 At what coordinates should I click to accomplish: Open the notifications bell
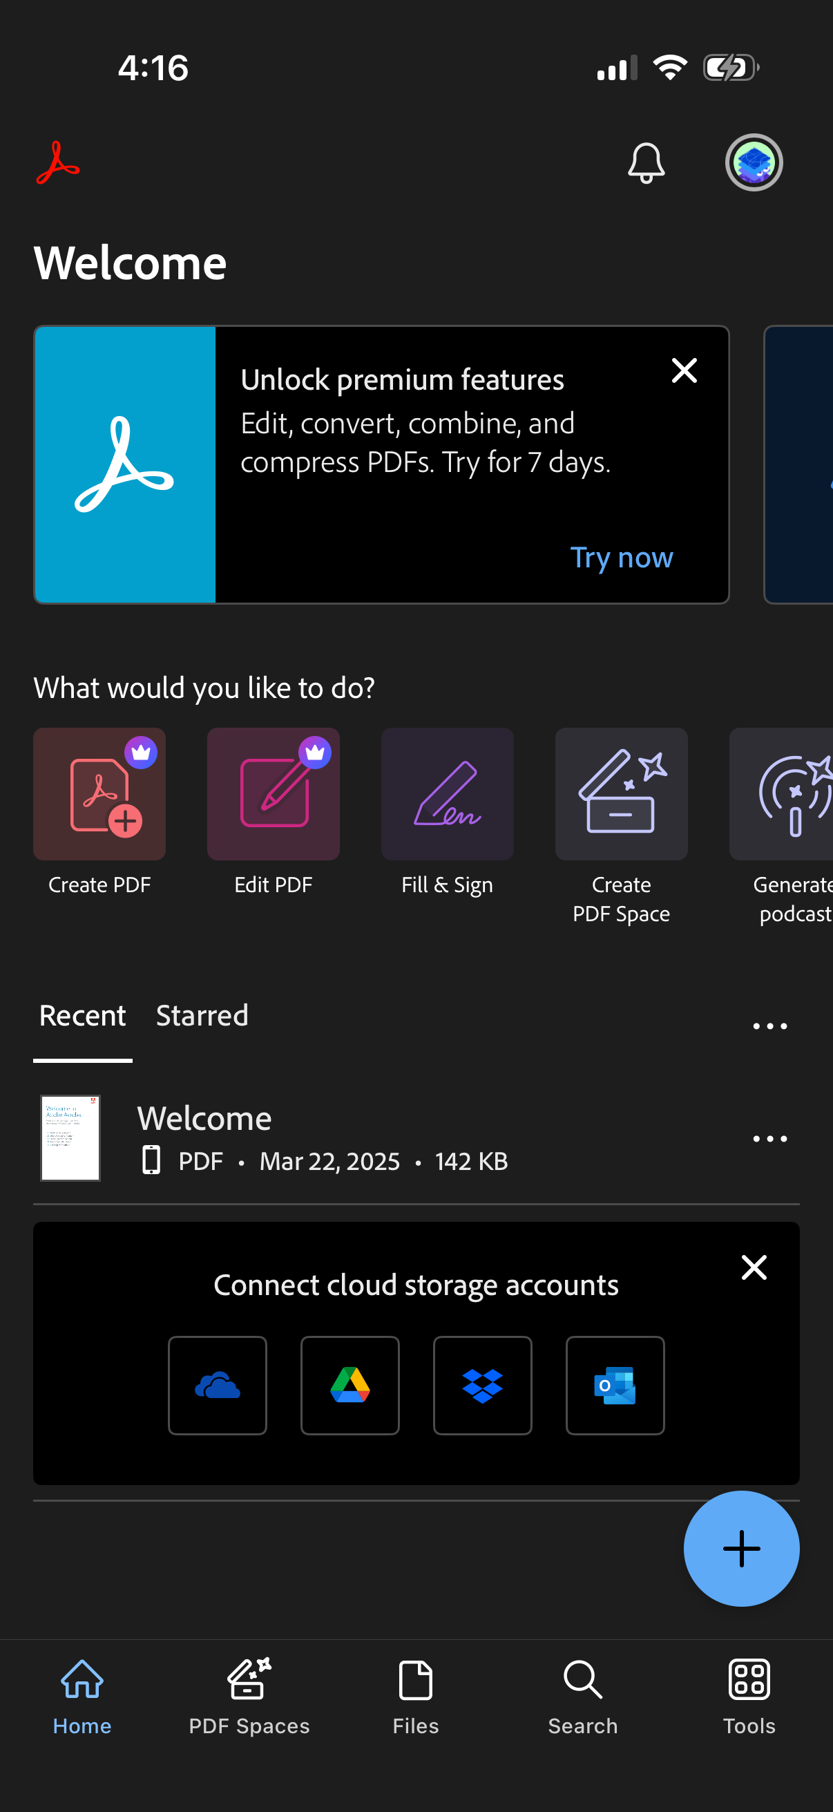(646, 163)
